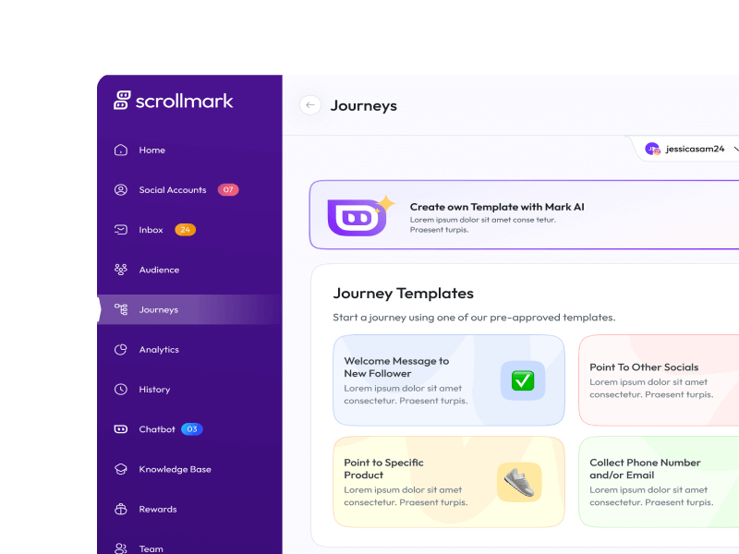
Task: Click the Knowledge Base graduation cap icon
Action: 121,469
